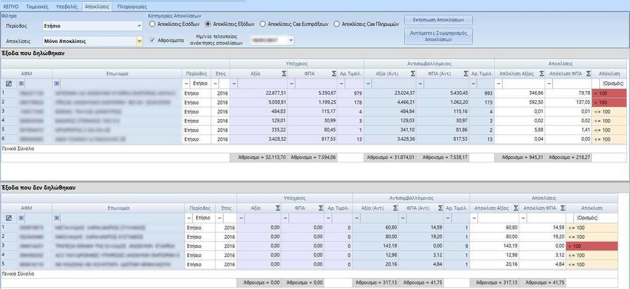The height and width of the screenshot is (289, 630).
Task: Open the Περίοδος dropdown showing Ετήσιο
Action: 140,26
